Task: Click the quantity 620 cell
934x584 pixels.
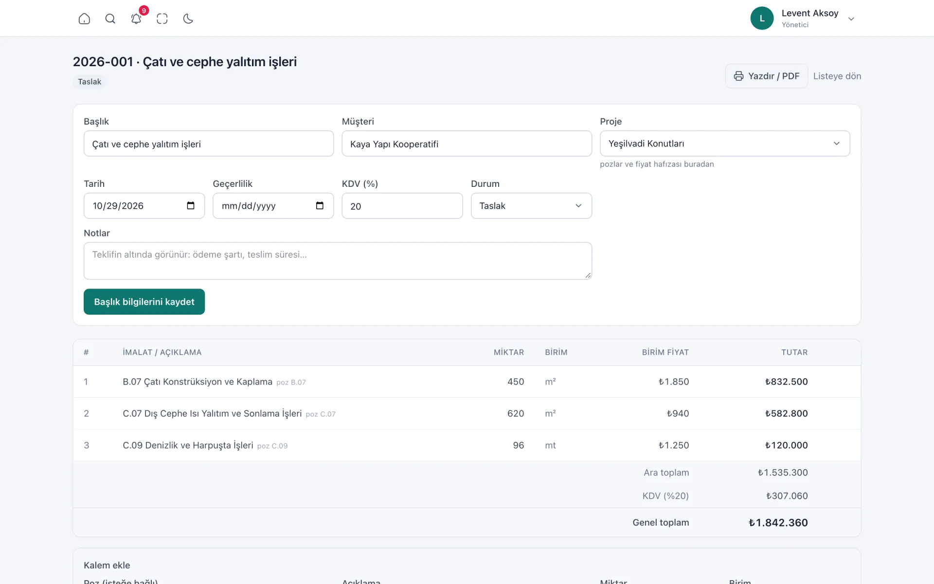Action: [x=516, y=413]
